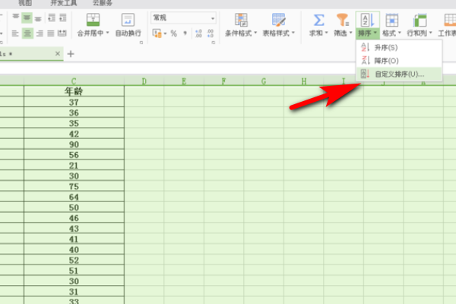The image size is (456, 304).
Task: Align cell text to top
Action: coord(16,17)
